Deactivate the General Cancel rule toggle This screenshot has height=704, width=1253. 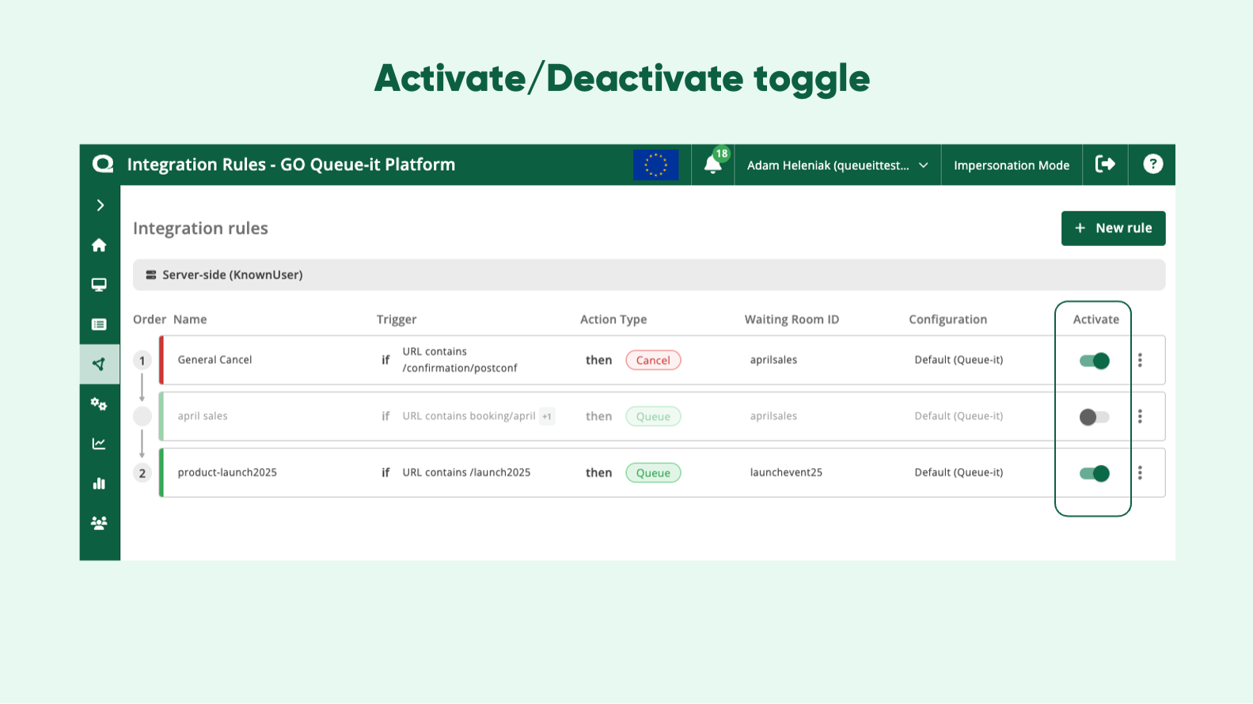(1095, 361)
